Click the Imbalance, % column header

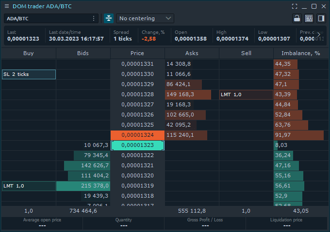pos(301,53)
